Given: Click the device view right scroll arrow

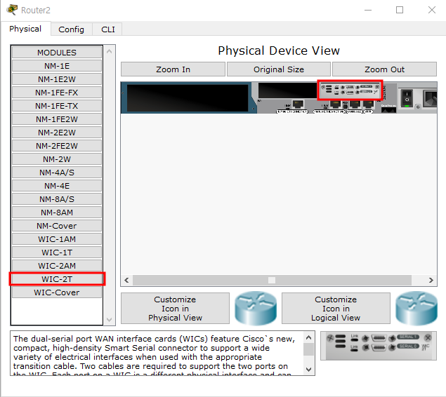Looking at the screenshot, I should pyautogui.click(x=431, y=281).
